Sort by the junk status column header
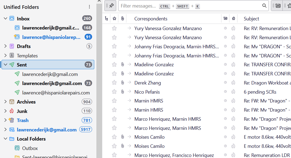This screenshot has height=158, width=291. 233,19
